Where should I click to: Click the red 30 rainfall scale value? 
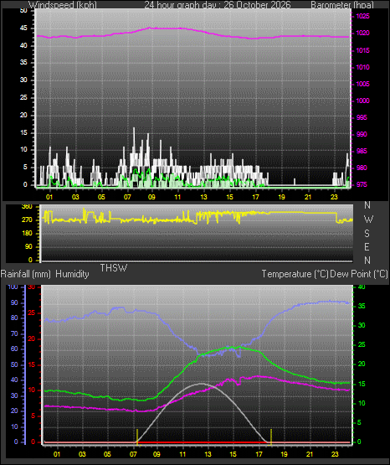click(32, 287)
